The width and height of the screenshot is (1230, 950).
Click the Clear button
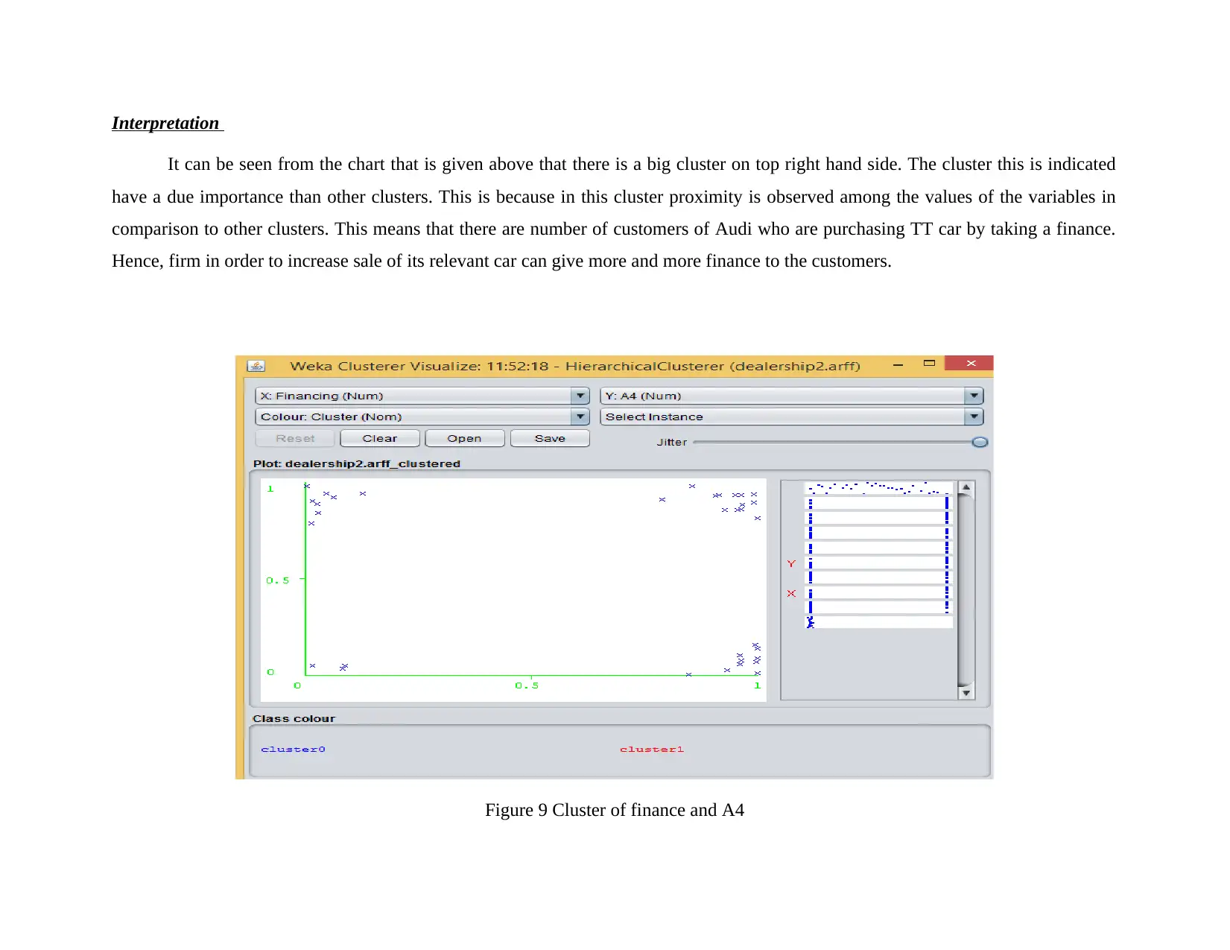[380, 438]
